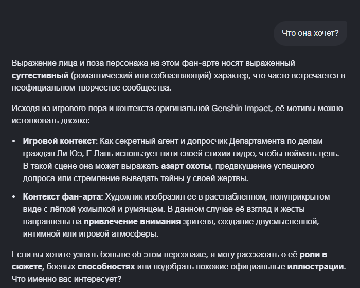Click the bold phrase "привлечение внимания"

132,222
